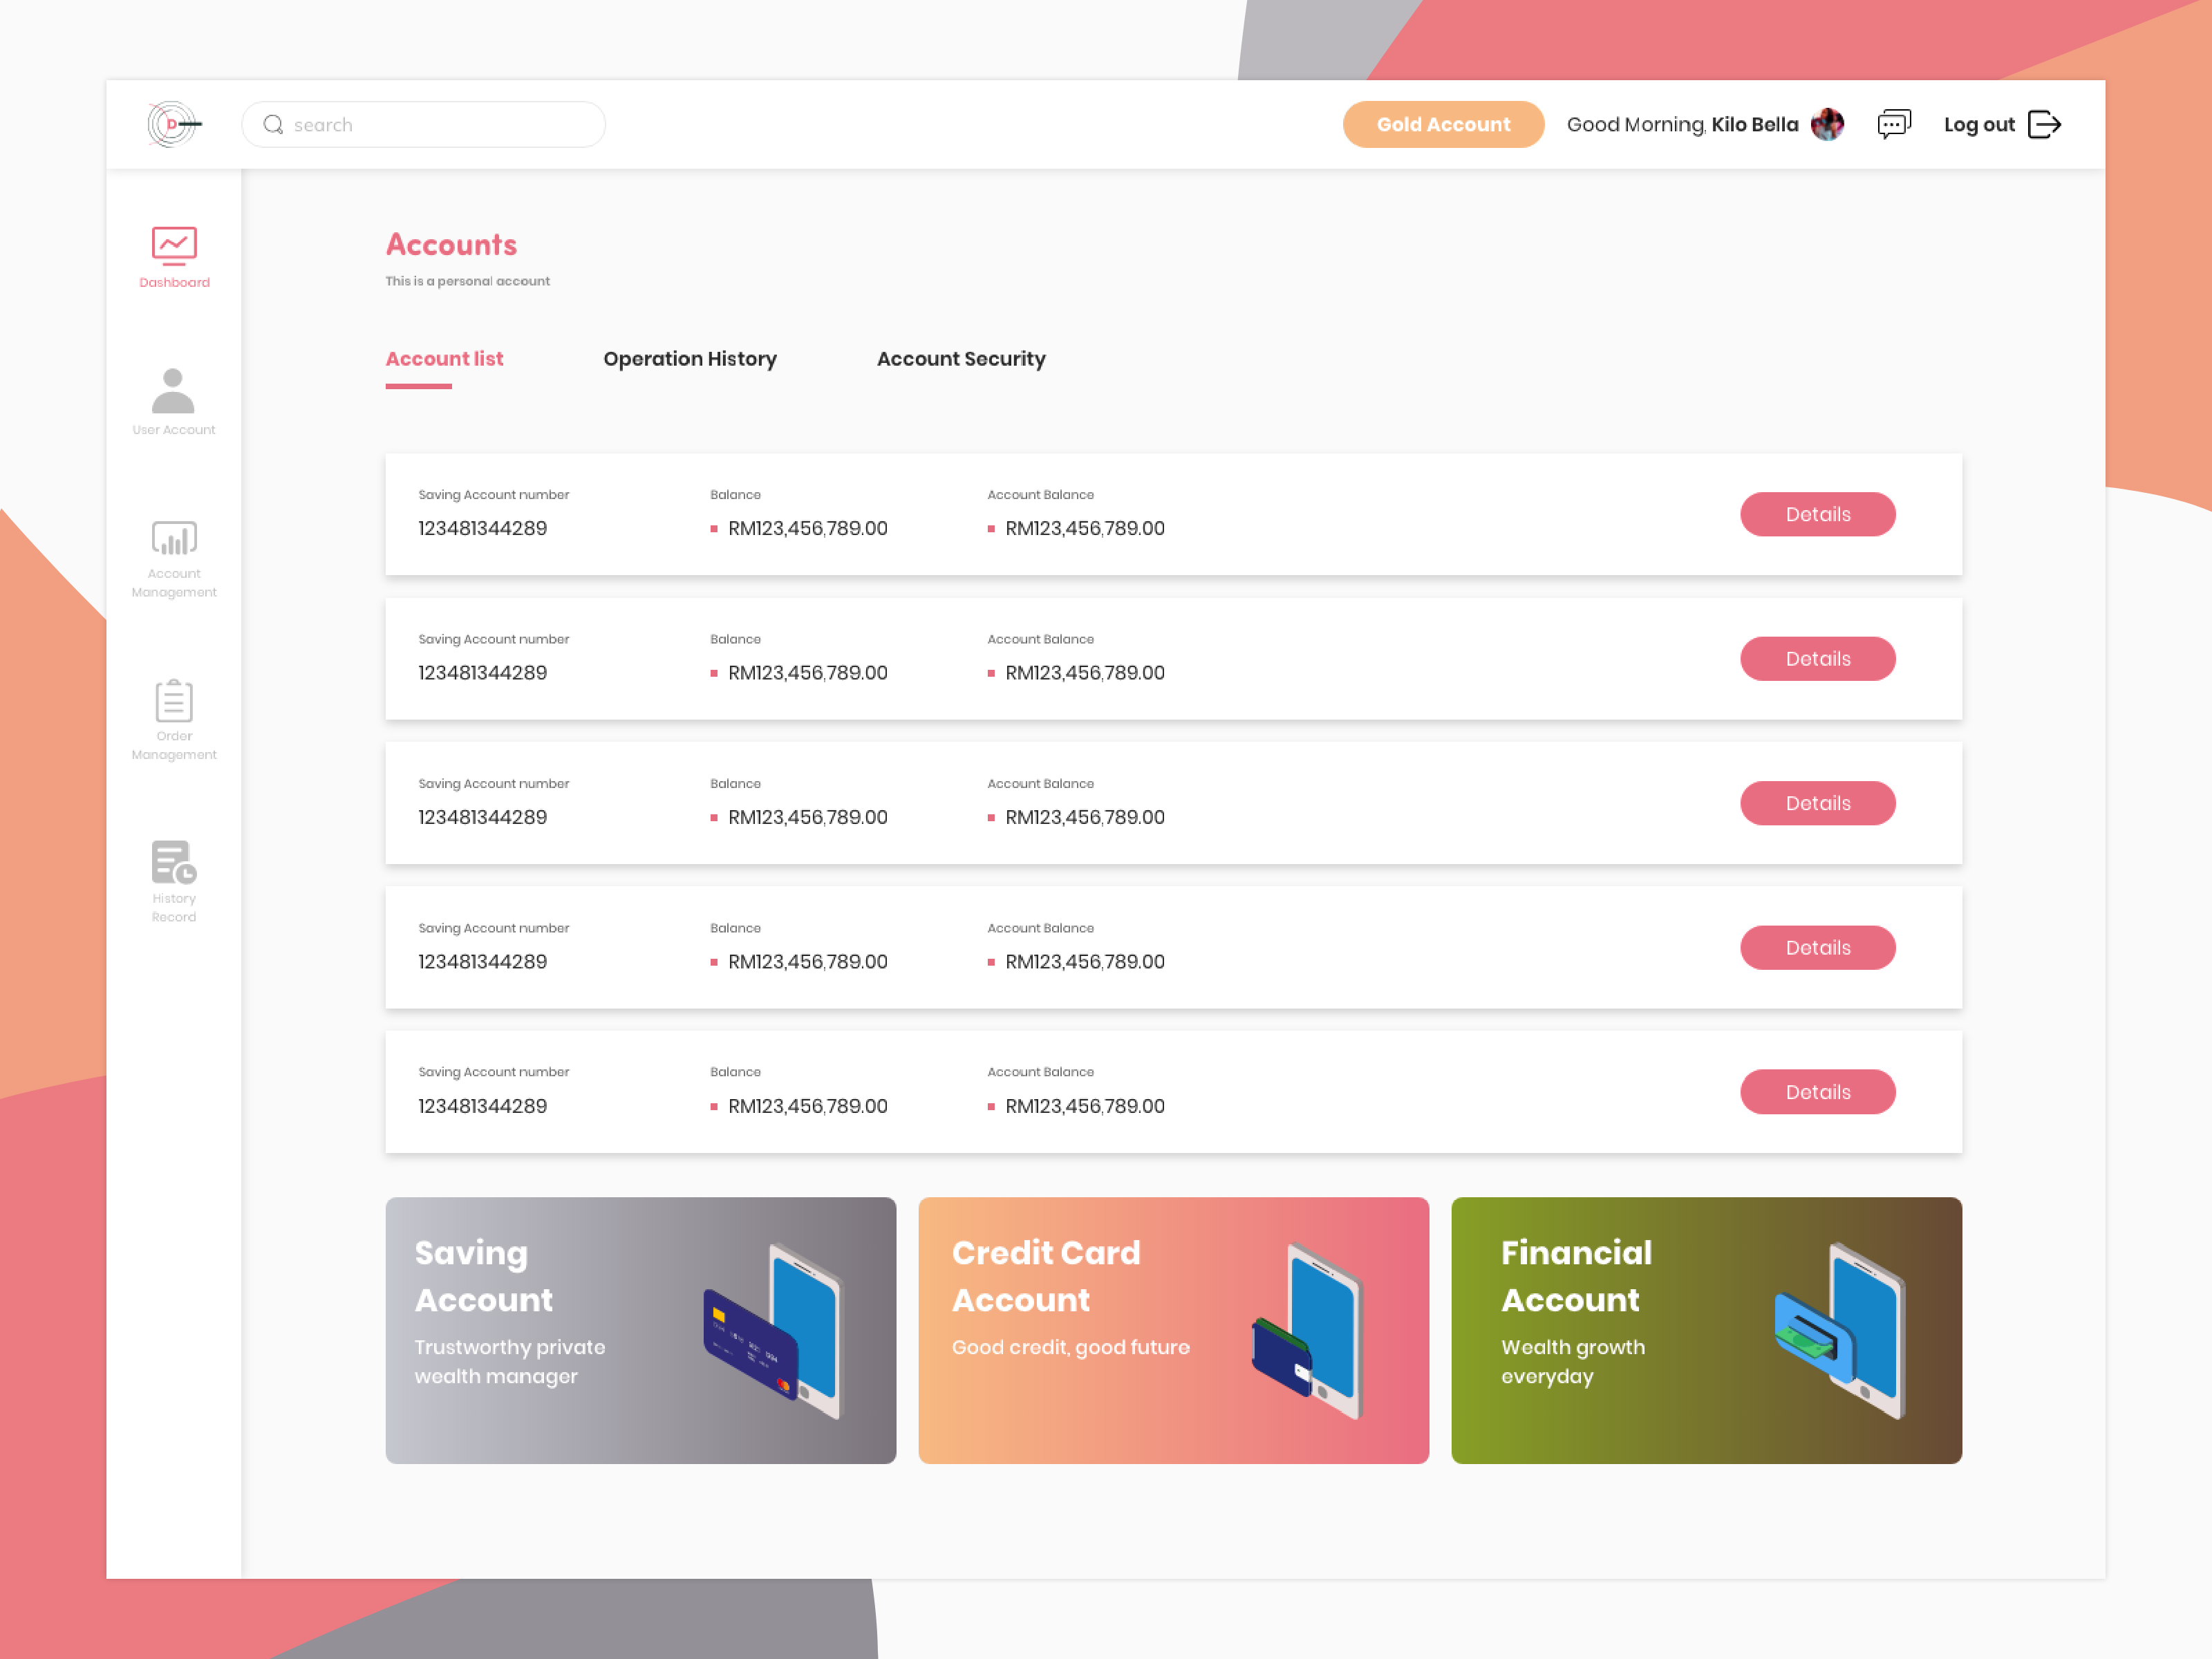Image resolution: width=2212 pixels, height=1659 pixels.
Task: Click Details on the last account row
Action: coord(1817,1092)
